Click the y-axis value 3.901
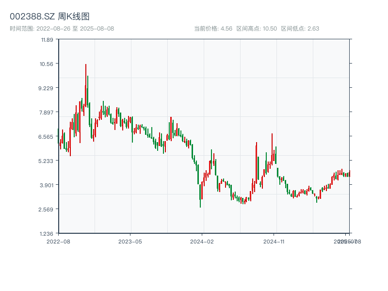The height and width of the screenshot is (291, 388). pyautogui.click(x=46, y=185)
